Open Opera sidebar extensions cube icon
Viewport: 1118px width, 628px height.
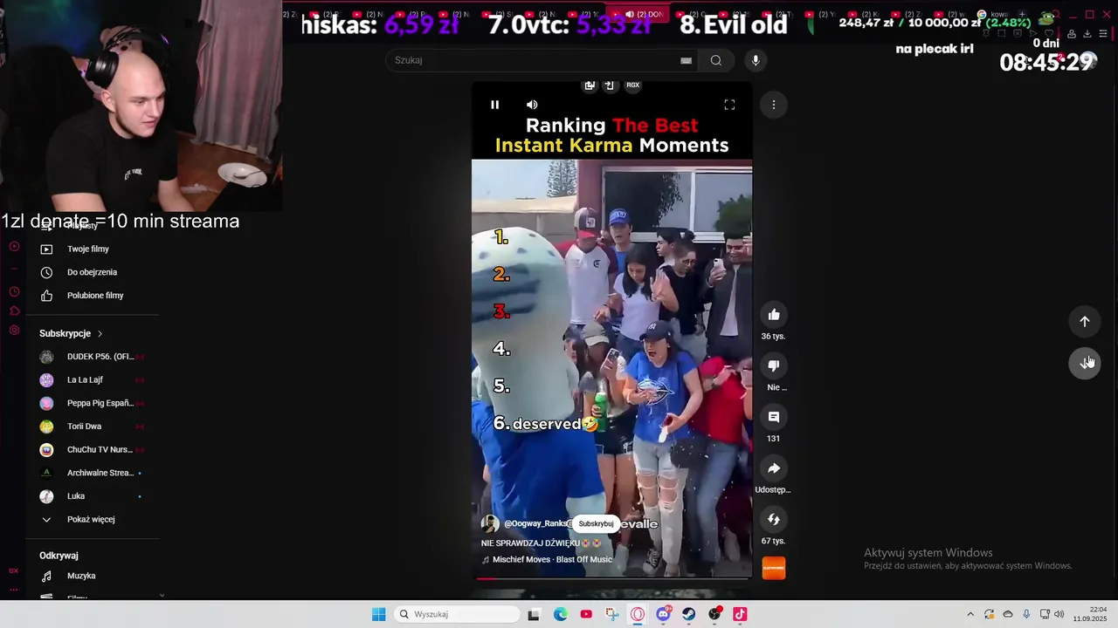(x=14, y=311)
